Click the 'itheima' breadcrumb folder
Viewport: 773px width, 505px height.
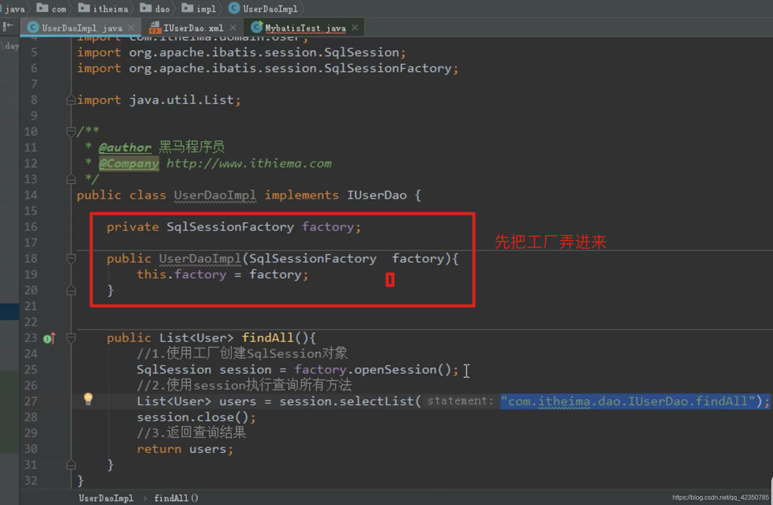[x=103, y=9]
